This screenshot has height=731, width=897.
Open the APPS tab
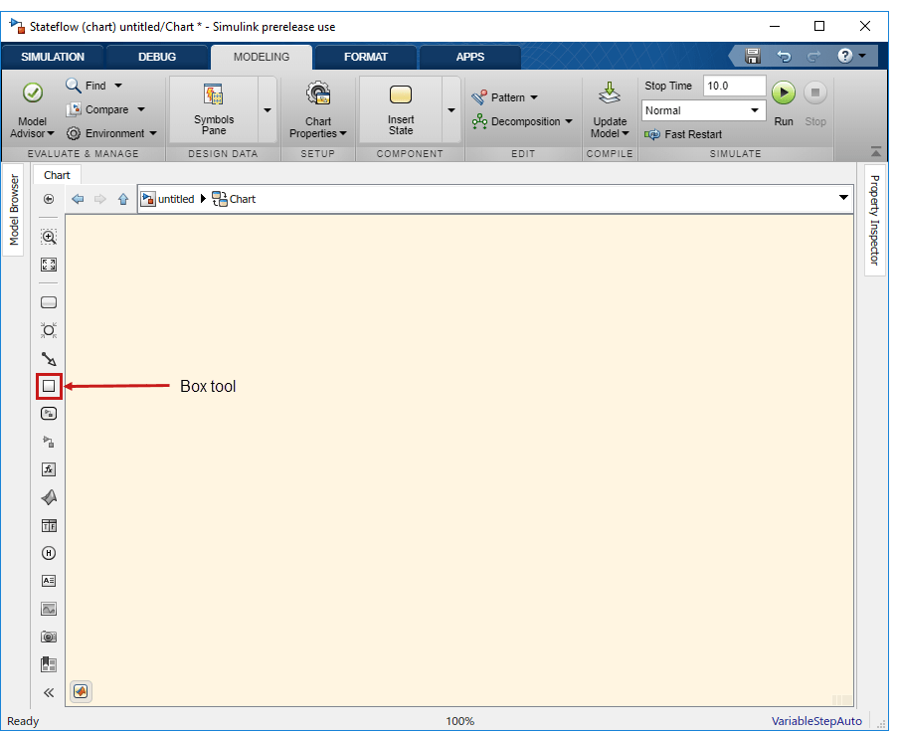pyautogui.click(x=470, y=58)
